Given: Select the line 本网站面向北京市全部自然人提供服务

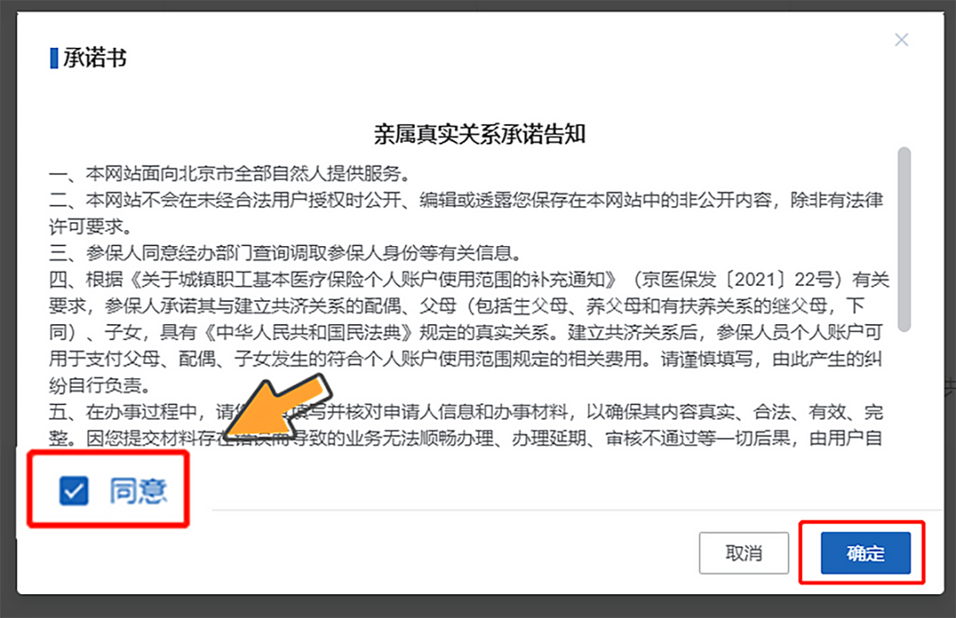Looking at the screenshot, I should click(x=248, y=174).
